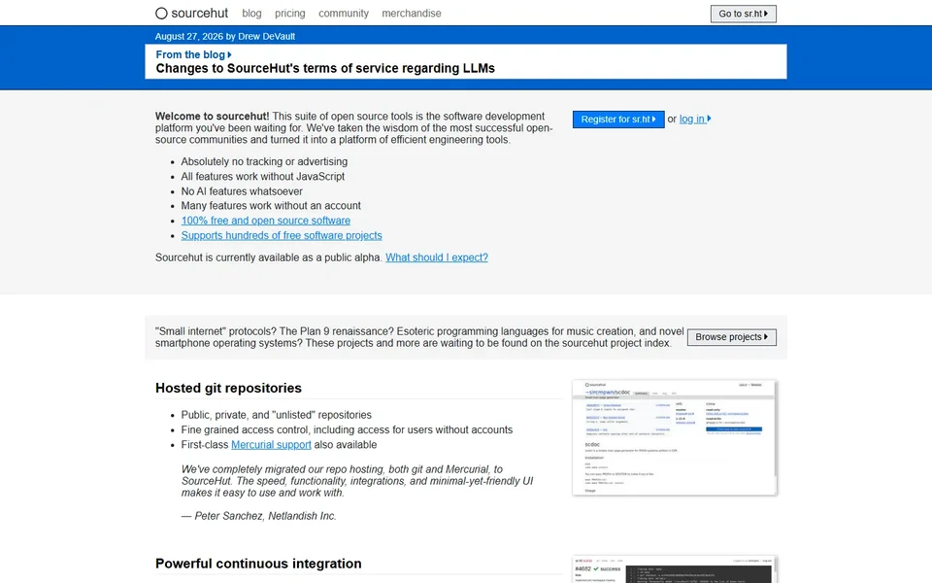Open 100% free and open source software link
932x583 pixels.
(x=266, y=221)
